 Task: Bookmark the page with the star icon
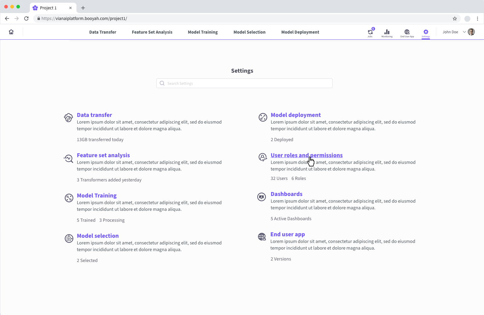click(x=455, y=18)
